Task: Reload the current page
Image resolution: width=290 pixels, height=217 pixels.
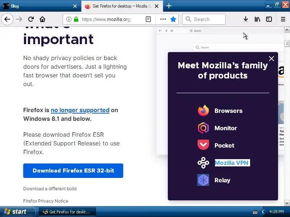Action: [x=31, y=19]
